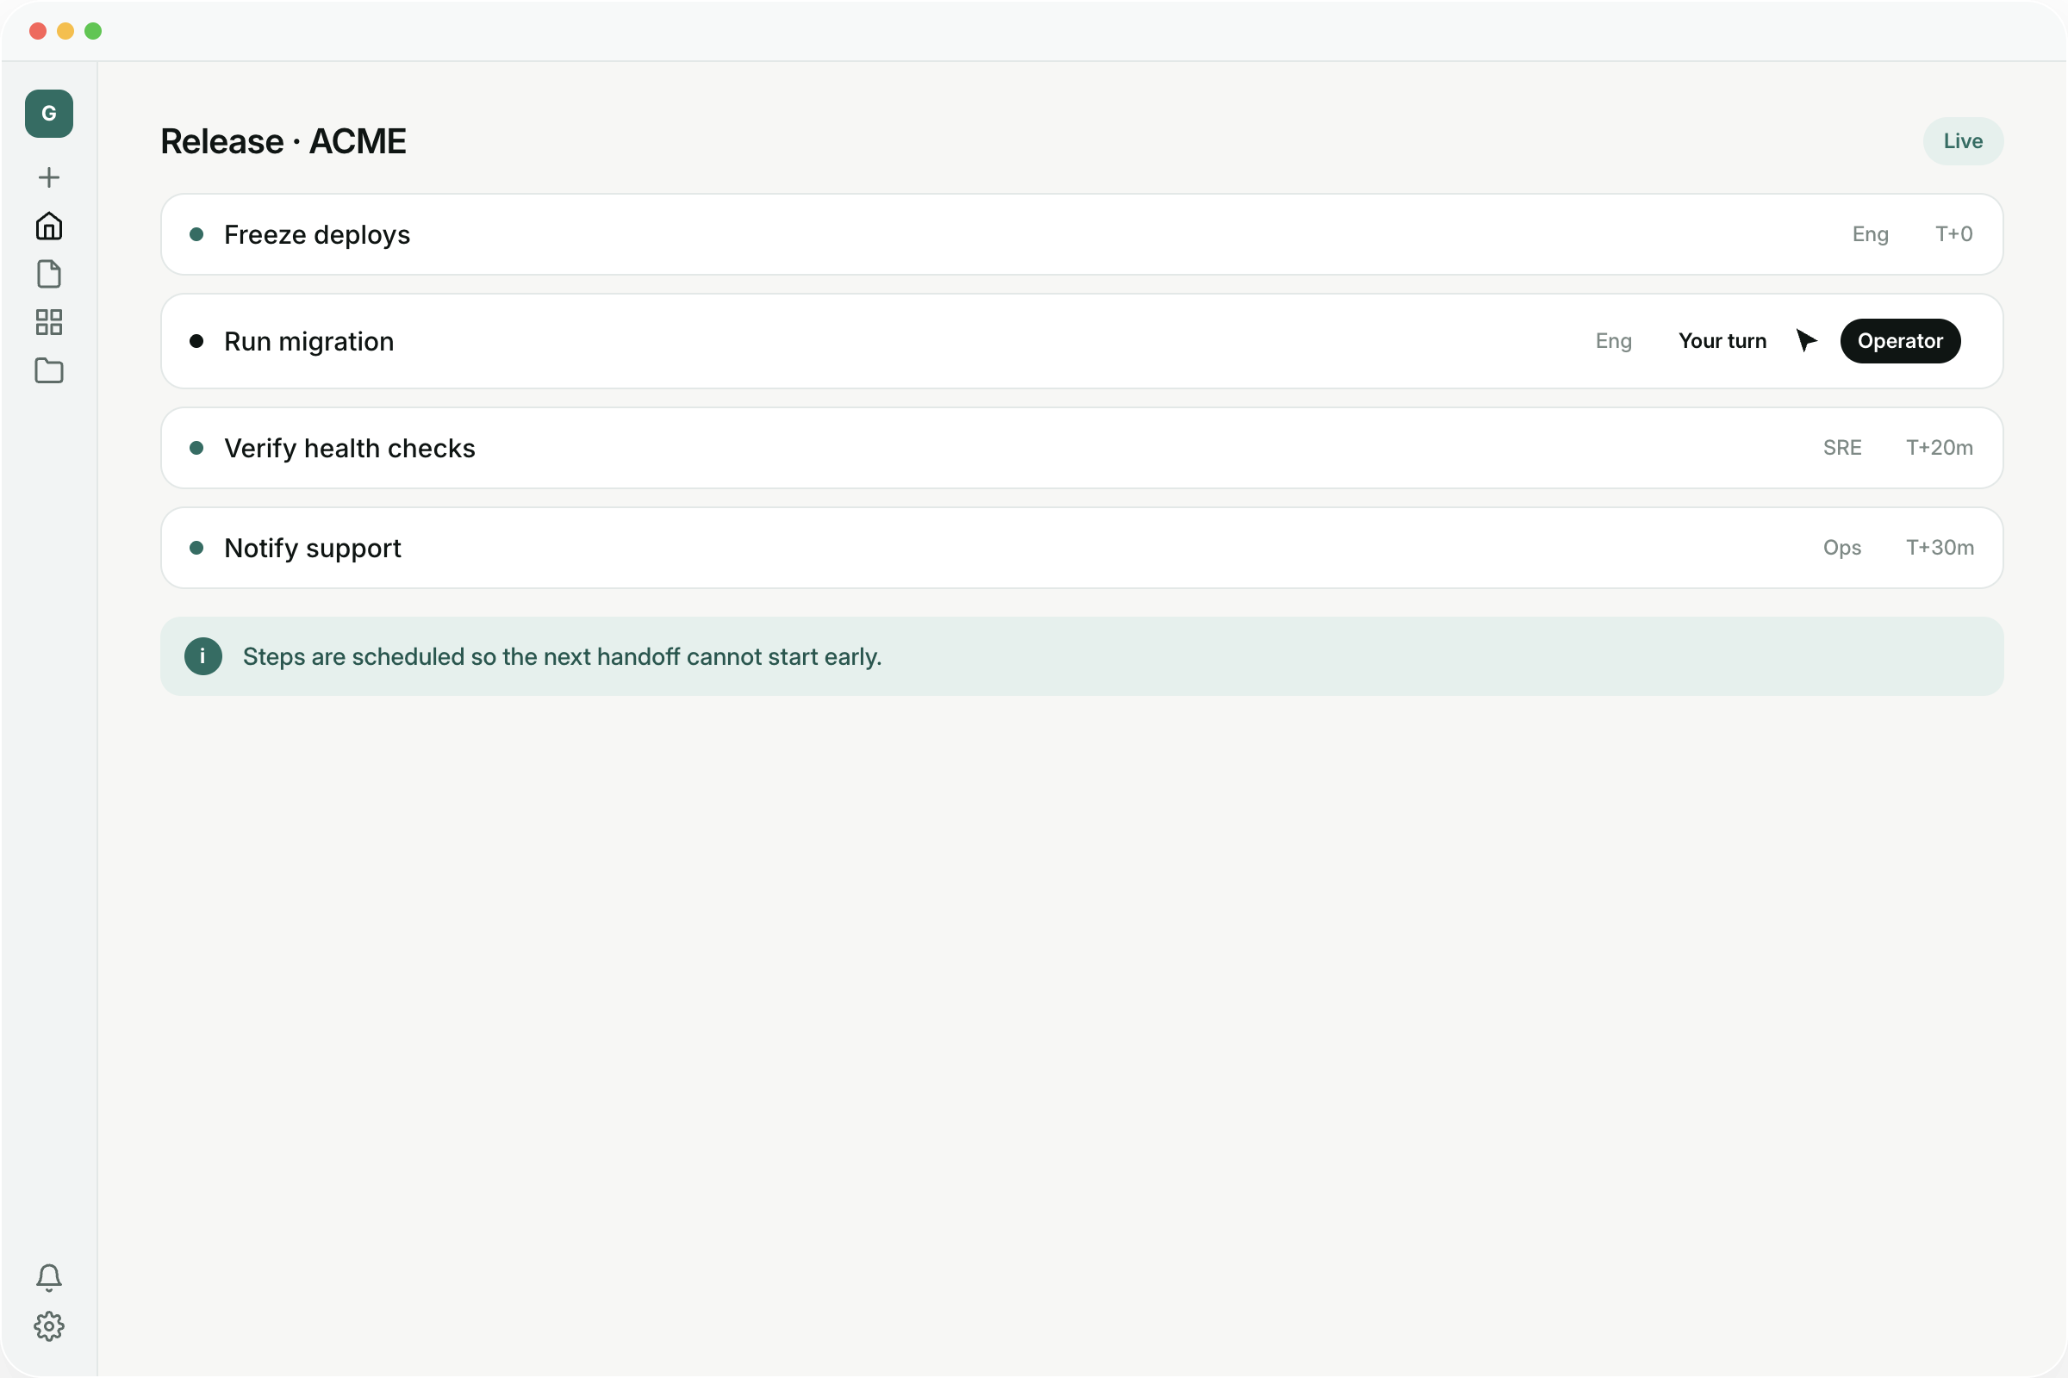Click the SRE team label
Screen dimensions: 2068x1378
1842,447
